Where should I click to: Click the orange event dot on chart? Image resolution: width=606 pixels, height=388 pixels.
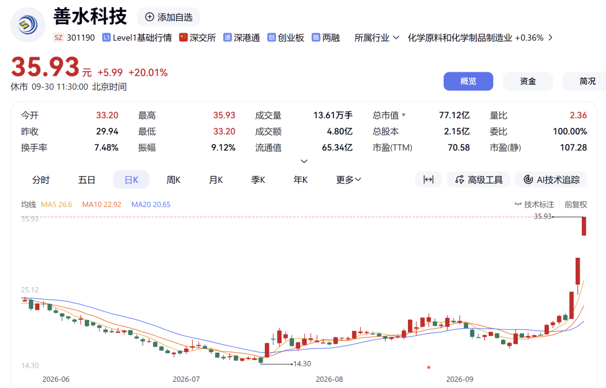[x=429, y=367]
